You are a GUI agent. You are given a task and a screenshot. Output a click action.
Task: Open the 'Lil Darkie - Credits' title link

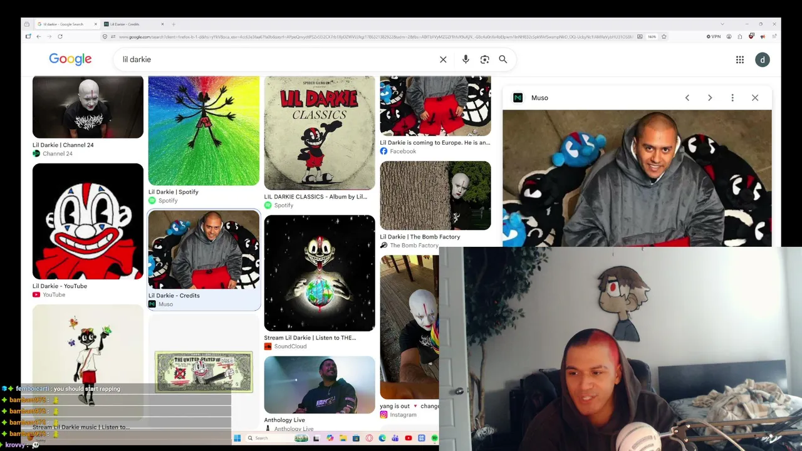click(x=174, y=296)
